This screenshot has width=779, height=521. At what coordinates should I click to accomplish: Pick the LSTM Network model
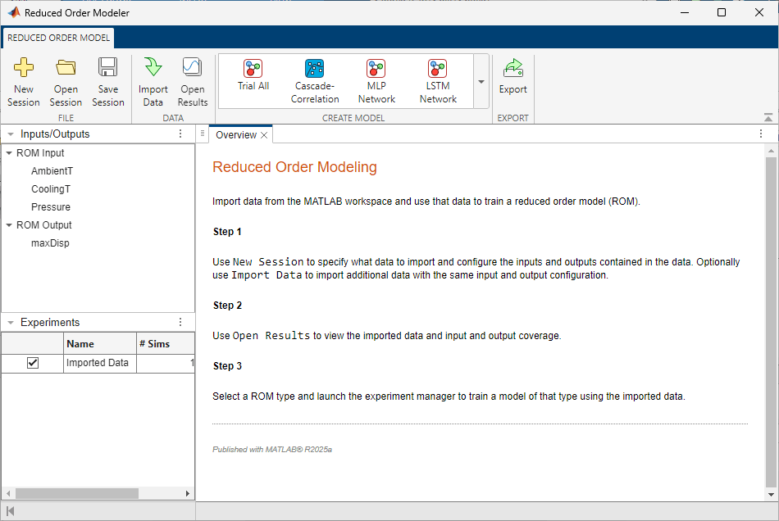point(438,69)
